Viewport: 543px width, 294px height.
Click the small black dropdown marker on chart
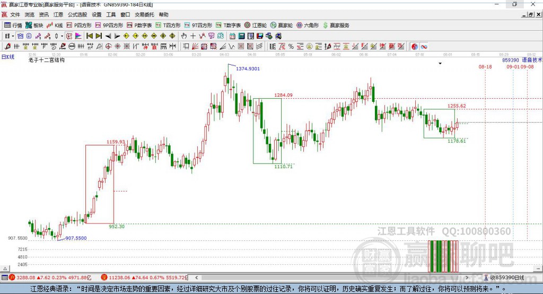click(x=440, y=64)
